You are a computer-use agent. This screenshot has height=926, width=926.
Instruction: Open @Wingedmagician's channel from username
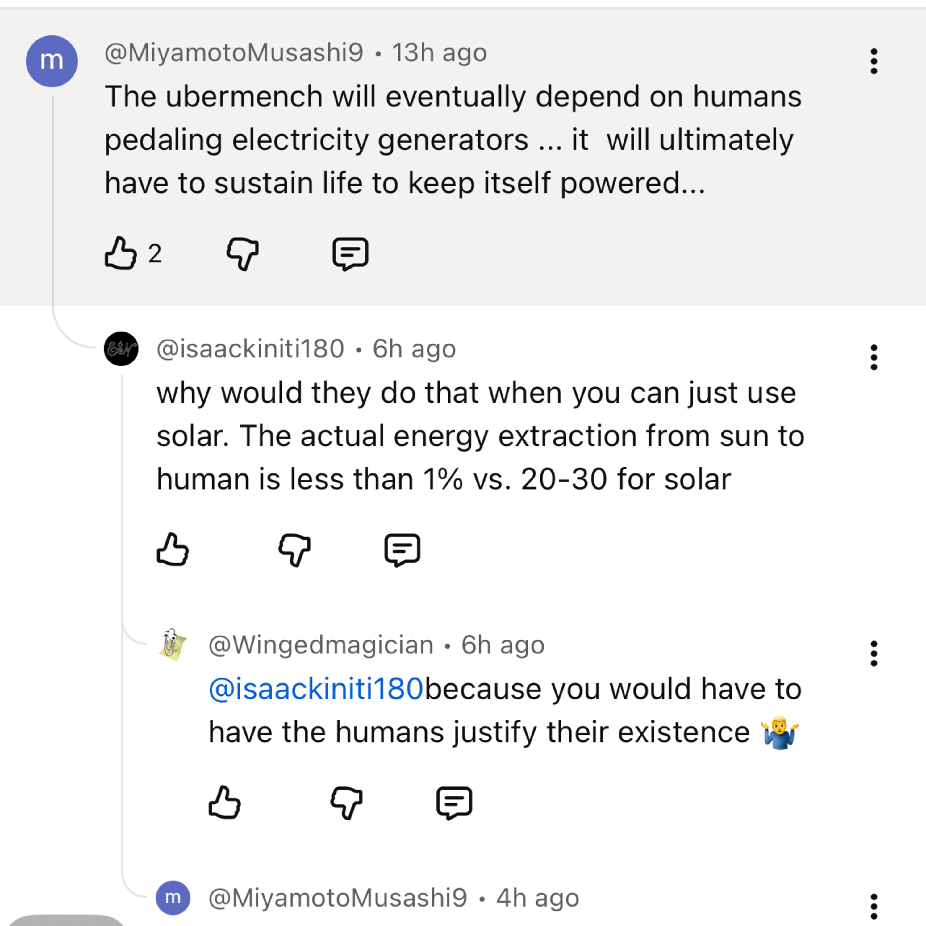coord(321,645)
